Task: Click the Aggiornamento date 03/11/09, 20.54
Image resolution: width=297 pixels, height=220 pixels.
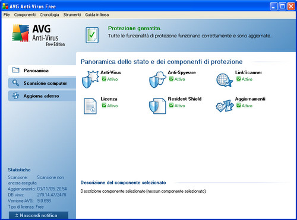Action: [x=52, y=189]
